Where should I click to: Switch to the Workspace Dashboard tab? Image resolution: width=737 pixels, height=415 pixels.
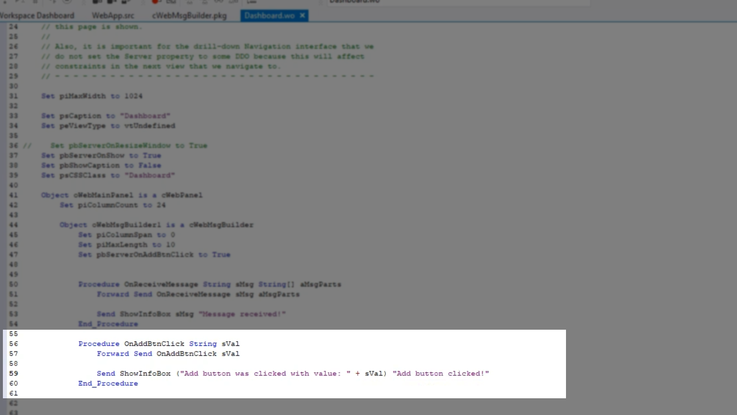(x=37, y=16)
